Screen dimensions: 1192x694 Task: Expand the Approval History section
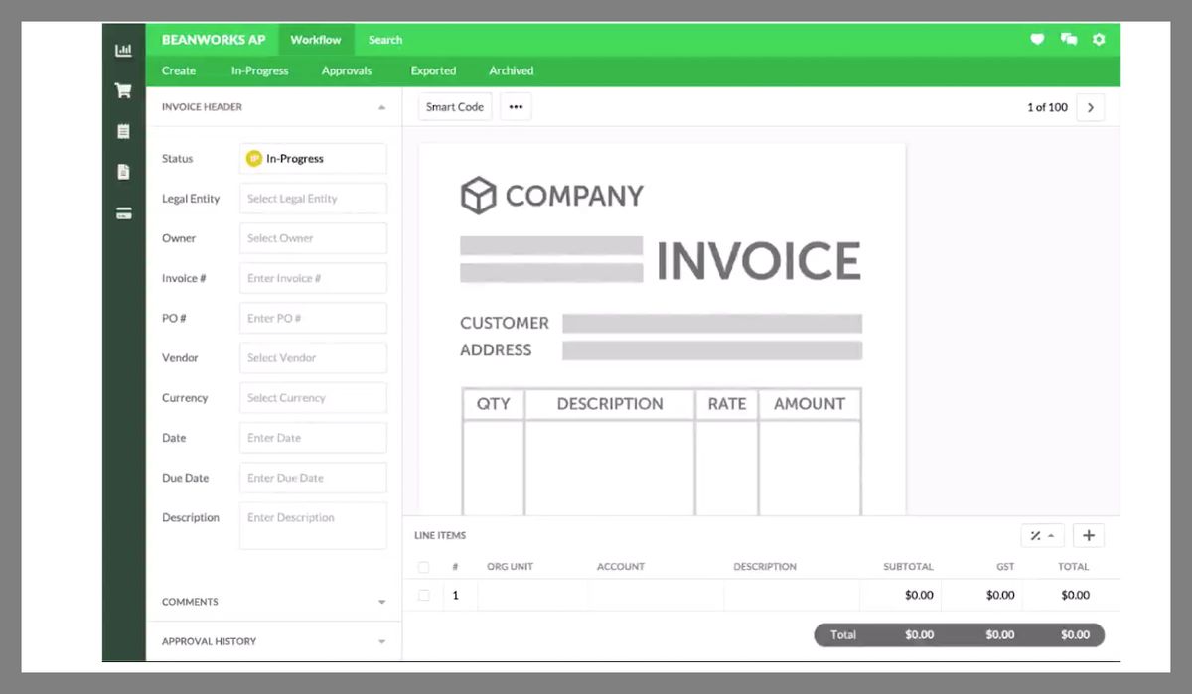point(381,641)
